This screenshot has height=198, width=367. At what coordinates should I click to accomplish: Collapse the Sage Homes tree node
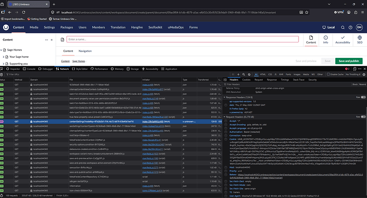tap(1, 50)
